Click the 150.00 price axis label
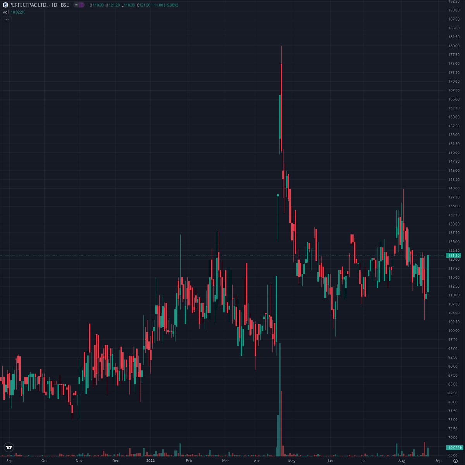This screenshot has width=465, height=465. [454, 153]
